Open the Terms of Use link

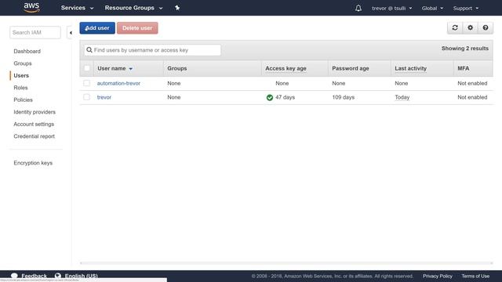pos(475,276)
